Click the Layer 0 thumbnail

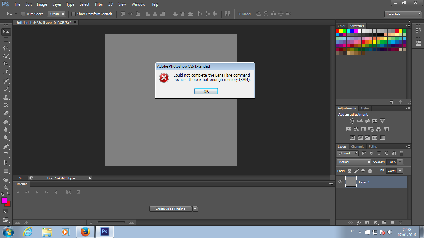351,182
